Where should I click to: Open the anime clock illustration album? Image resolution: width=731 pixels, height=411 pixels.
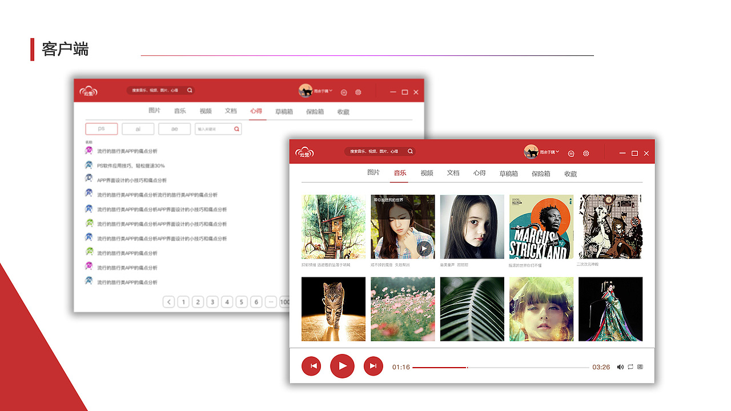tap(610, 227)
